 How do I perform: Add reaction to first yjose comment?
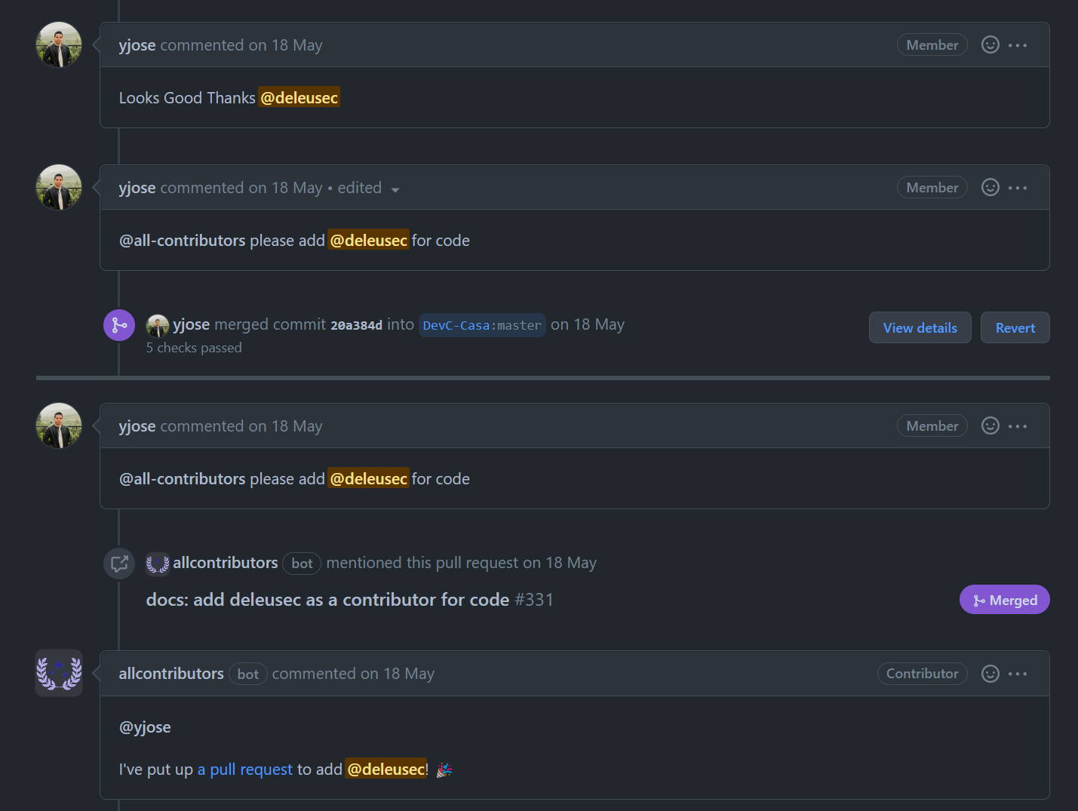tap(990, 45)
